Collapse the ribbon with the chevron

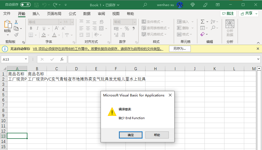pyautogui.click(x=258, y=43)
